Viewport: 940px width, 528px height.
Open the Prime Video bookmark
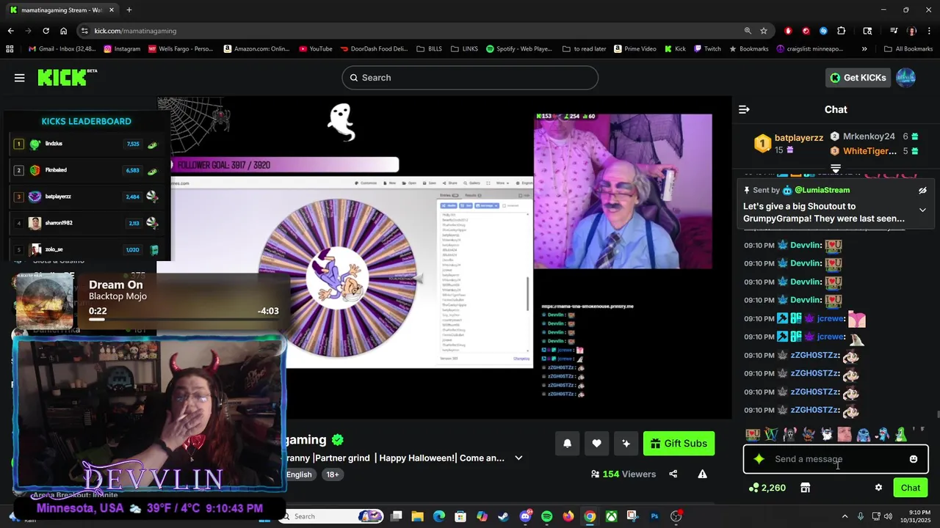[634, 49]
